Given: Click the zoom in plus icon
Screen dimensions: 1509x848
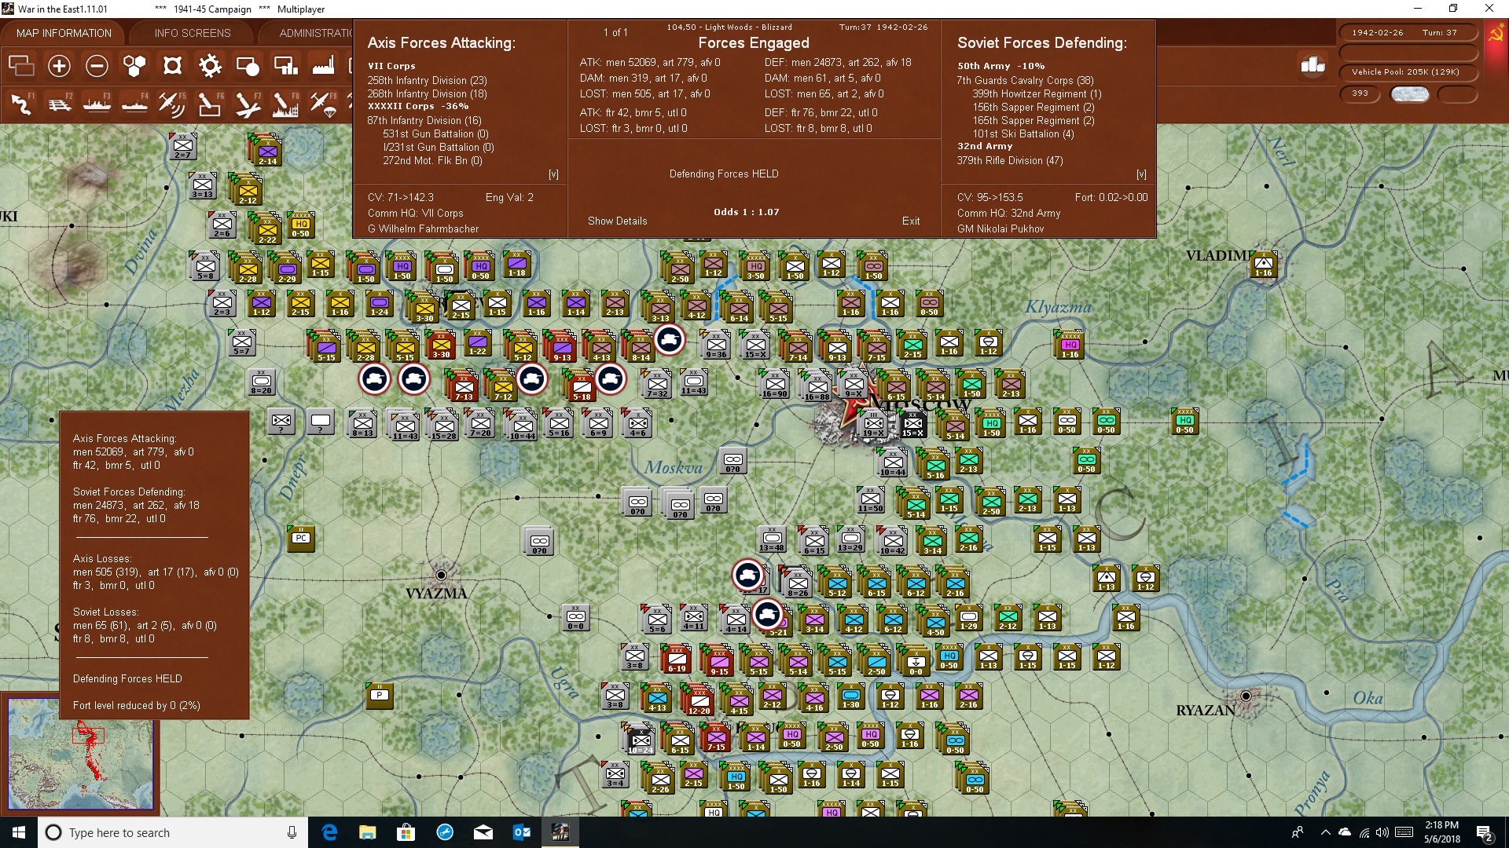Looking at the screenshot, I should [x=59, y=66].
